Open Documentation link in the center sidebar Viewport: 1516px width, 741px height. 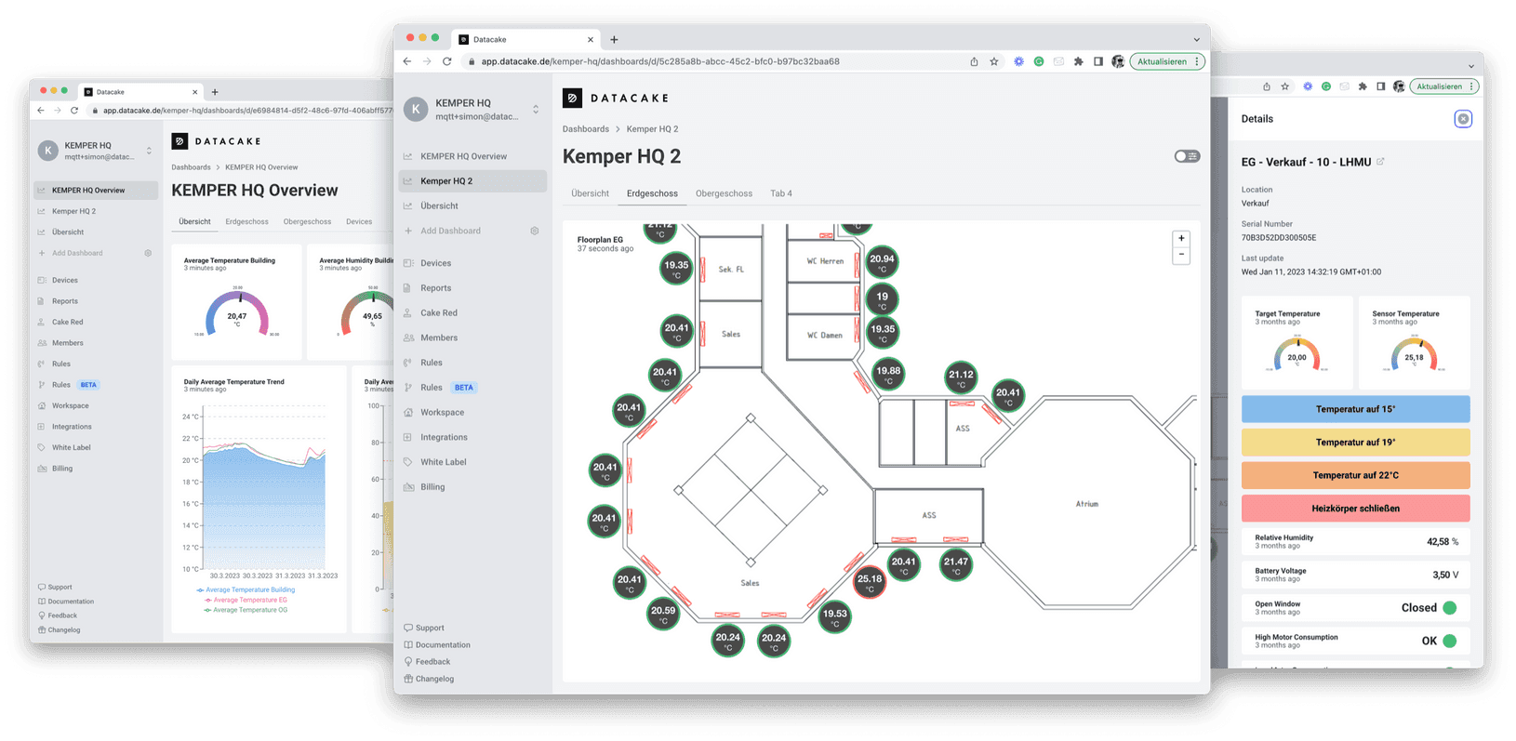point(437,644)
